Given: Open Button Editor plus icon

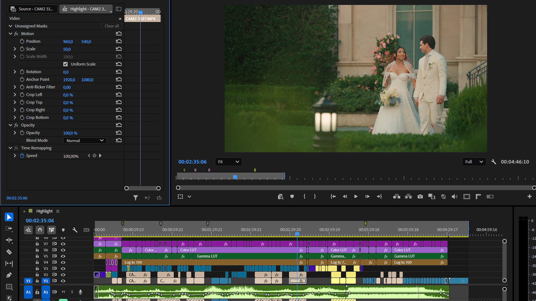Looking at the screenshot, I should 530,197.
